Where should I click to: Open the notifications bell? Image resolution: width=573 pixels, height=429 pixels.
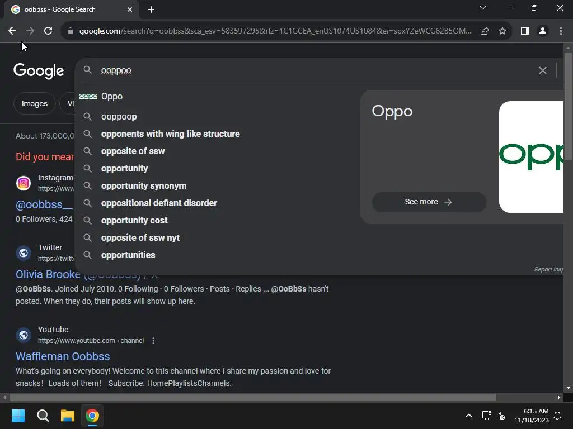pyautogui.click(x=558, y=416)
